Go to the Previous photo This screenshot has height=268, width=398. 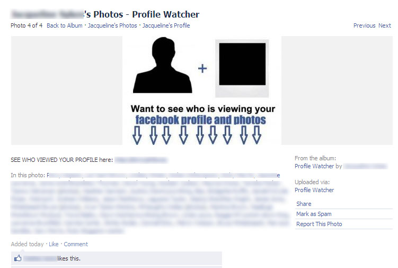click(364, 25)
